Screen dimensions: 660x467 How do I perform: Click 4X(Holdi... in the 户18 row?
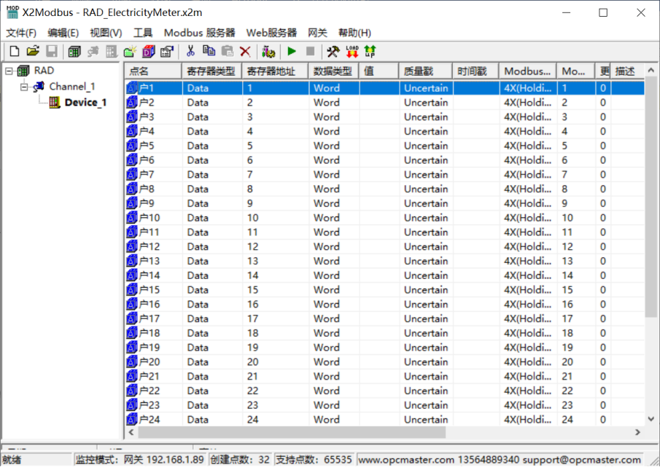pos(527,334)
